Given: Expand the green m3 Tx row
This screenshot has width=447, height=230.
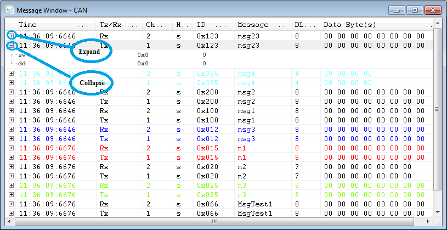Looking at the screenshot, I should [11, 195].
